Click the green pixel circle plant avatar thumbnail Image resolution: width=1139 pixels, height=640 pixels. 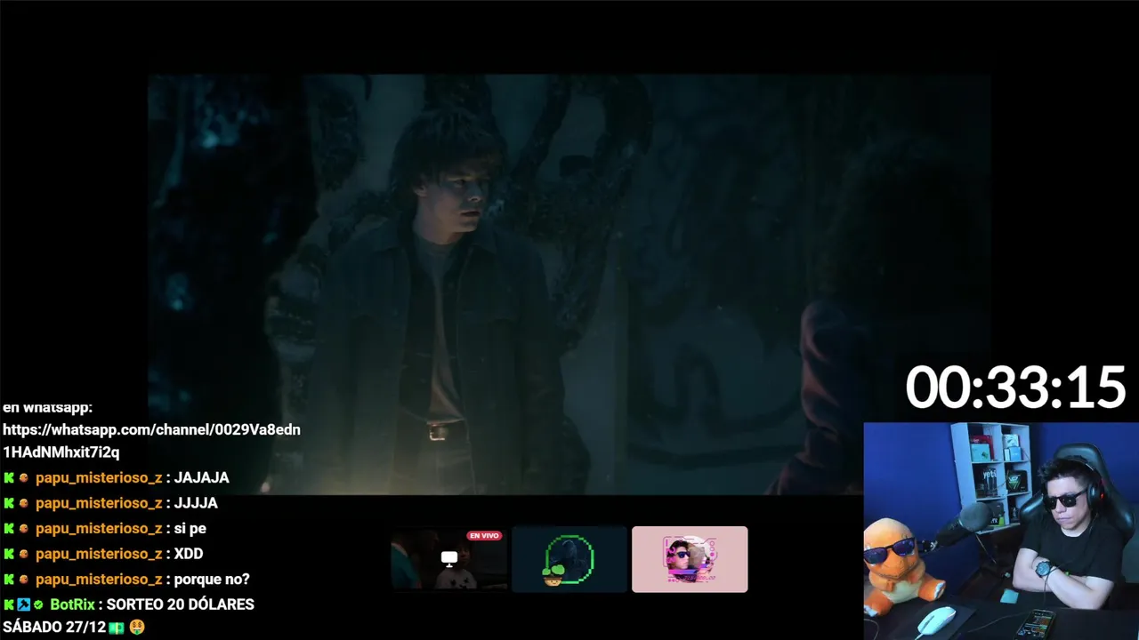click(569, 559)
